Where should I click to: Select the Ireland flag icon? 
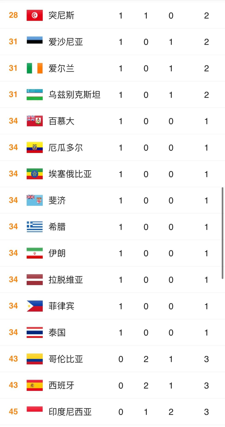(35, 68)
